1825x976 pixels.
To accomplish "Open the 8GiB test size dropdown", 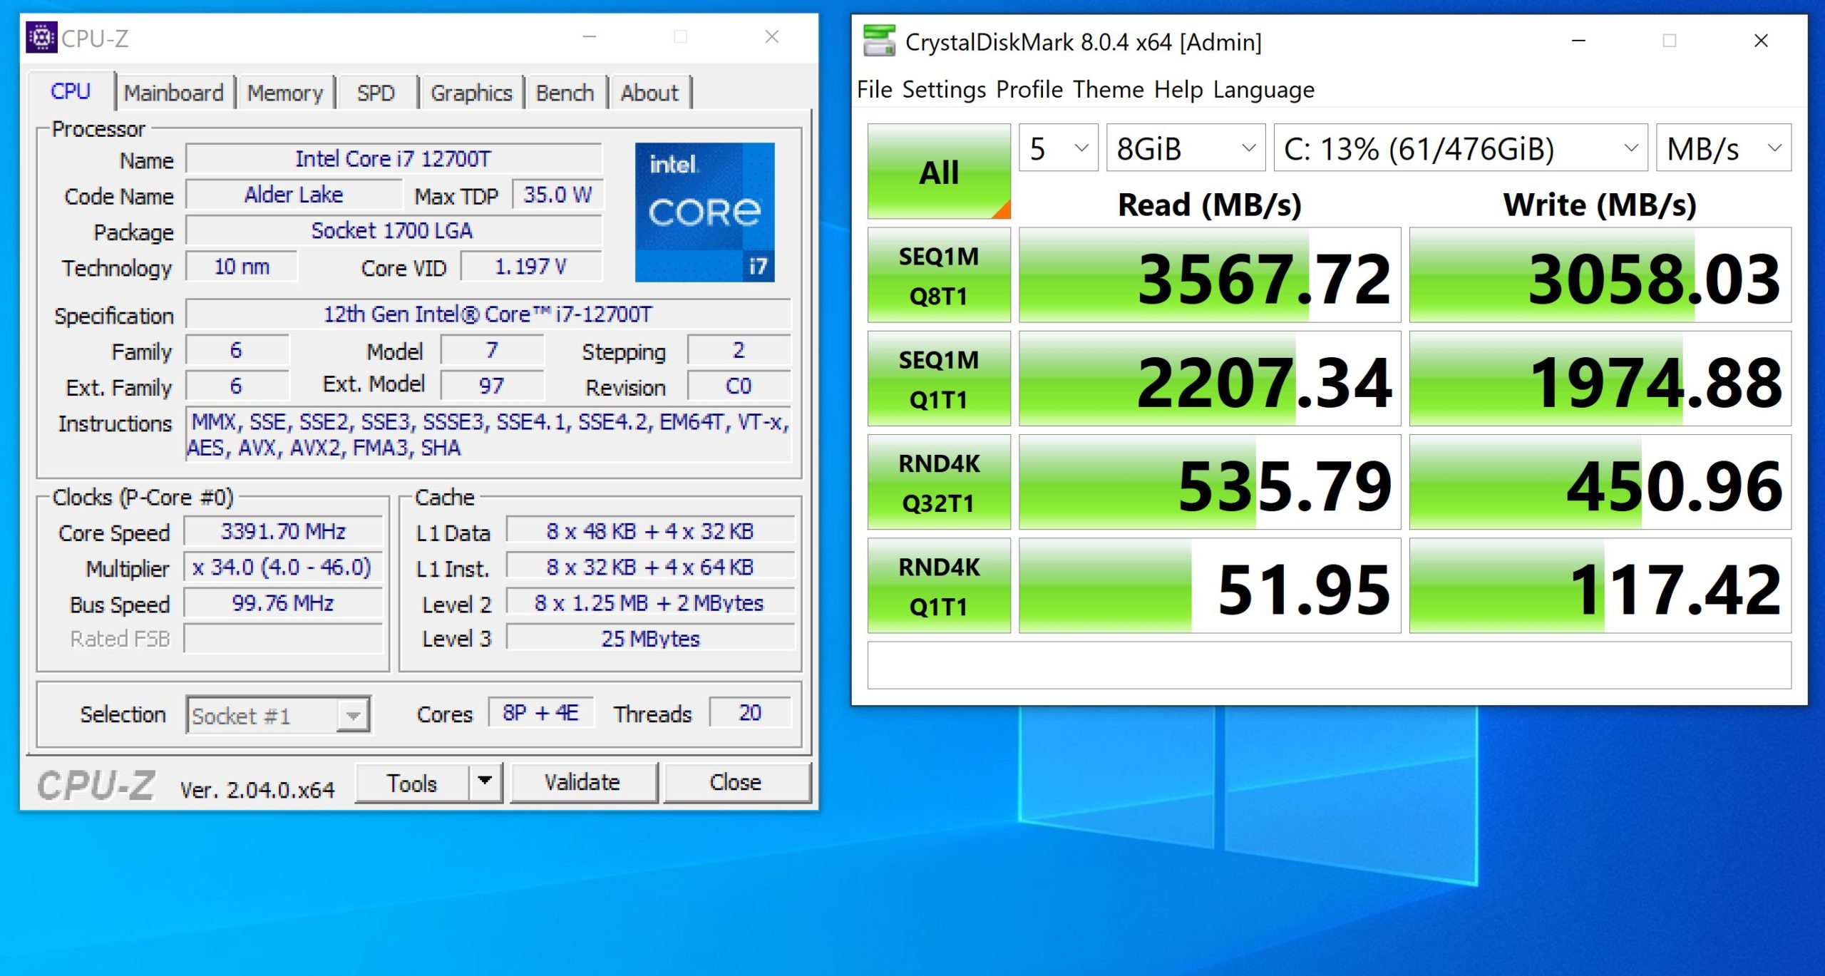I will 1185,148.
